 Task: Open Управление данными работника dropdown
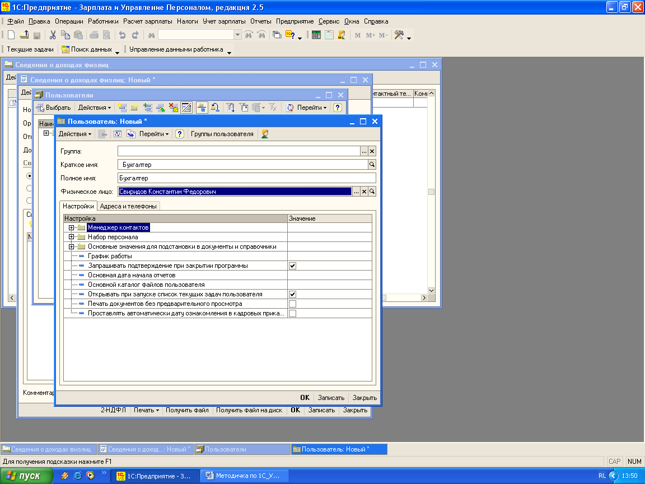click(229, 52)
